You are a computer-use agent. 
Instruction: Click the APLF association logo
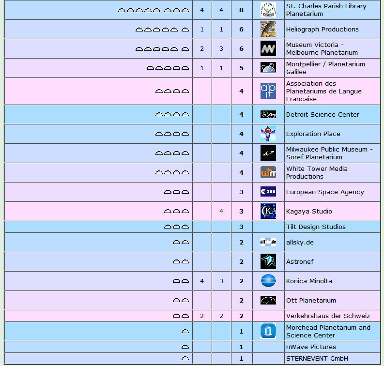tap(268, 91)
